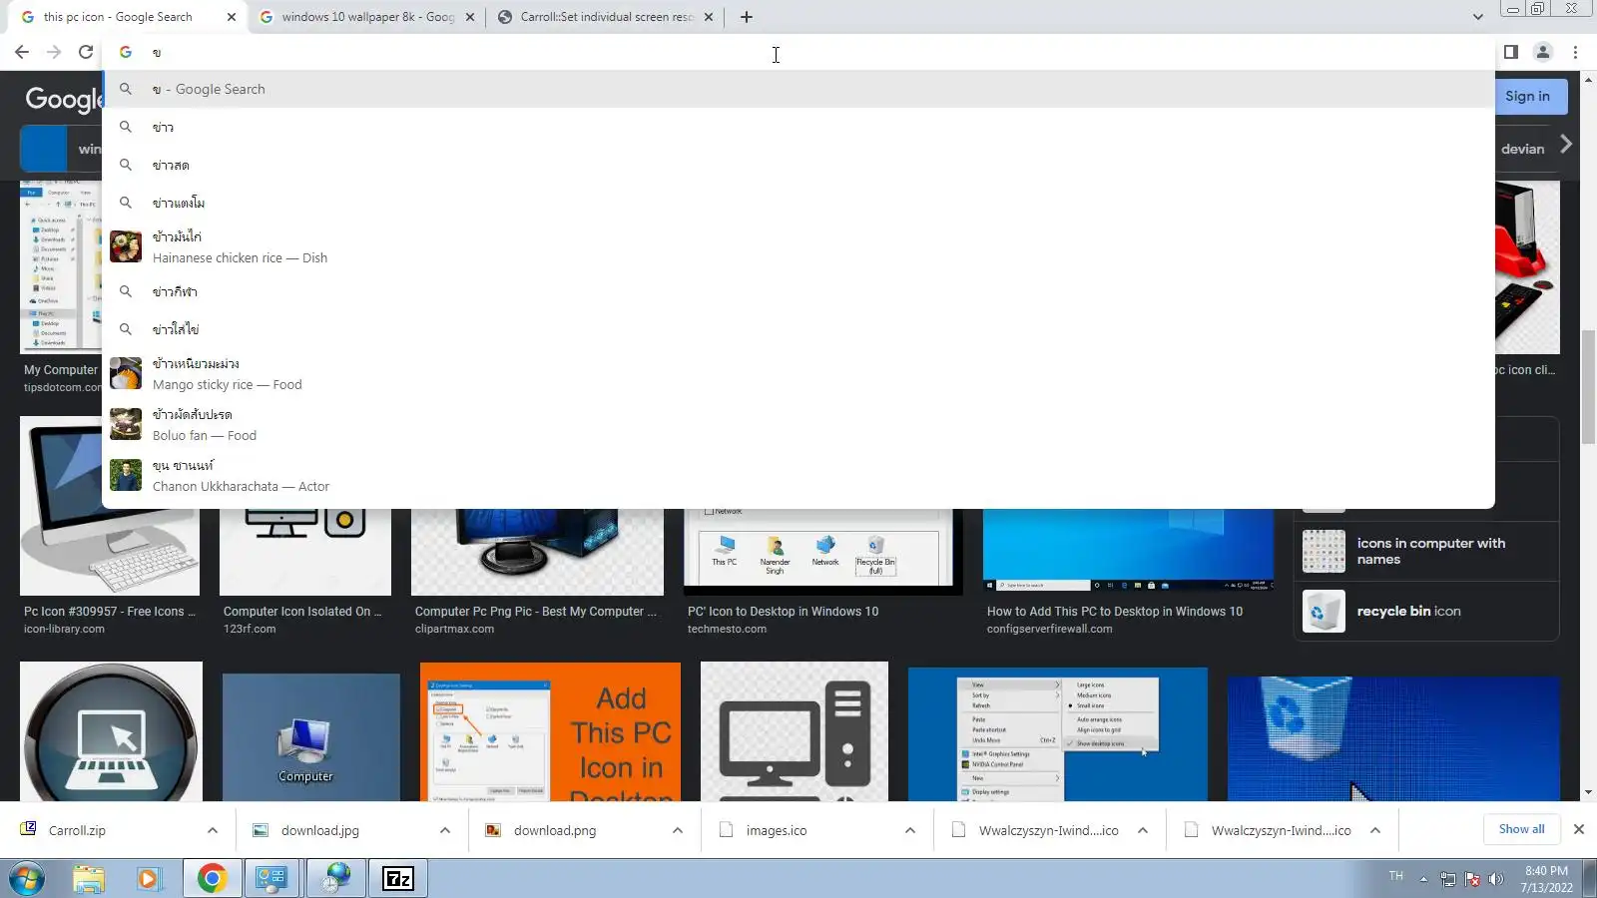1597x898 pixels.
Task: Choose the first Thai suggestion 'ข่าว'
Action: tap(798, 127)
